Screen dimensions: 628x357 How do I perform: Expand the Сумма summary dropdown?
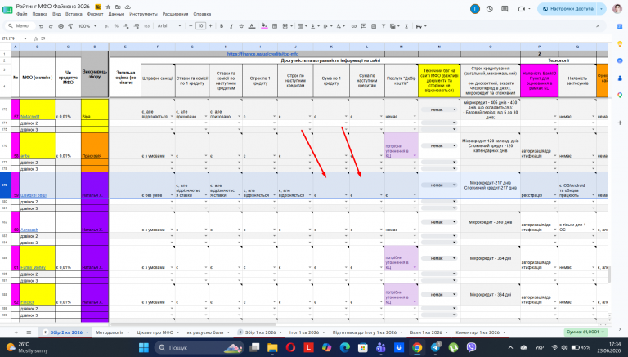tap(603, 332)
